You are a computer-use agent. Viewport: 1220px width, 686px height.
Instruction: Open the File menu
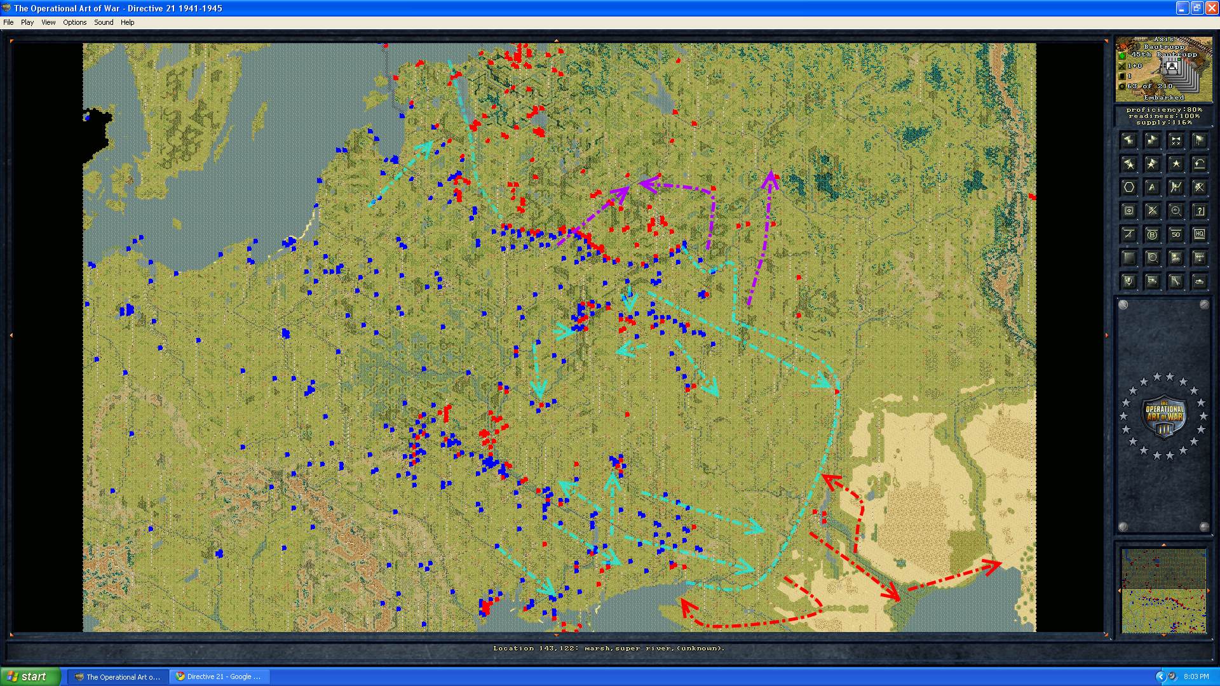(8, 22)
